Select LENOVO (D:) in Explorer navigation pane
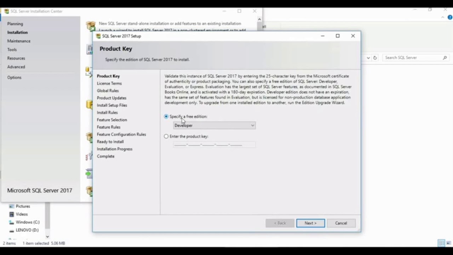 point(27,230)
